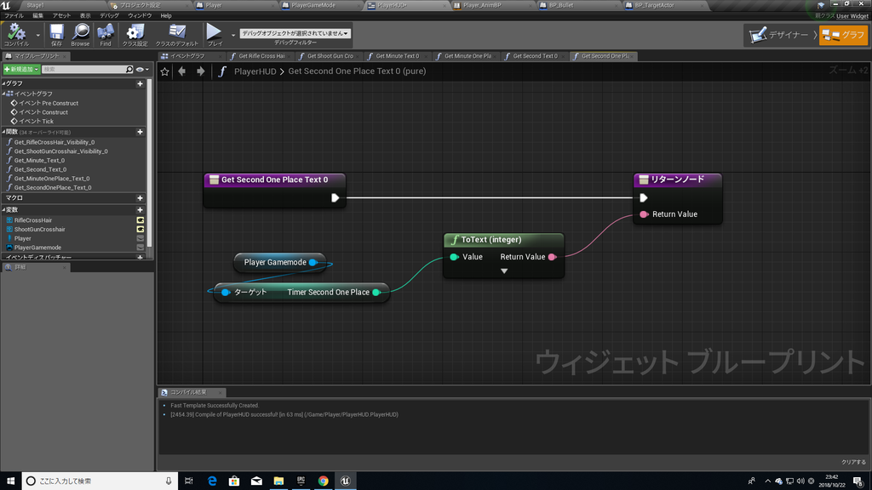Add a new graph with plus button
Image resolution: width=872 pixels, height=490 pixels.
coord(141,83)
